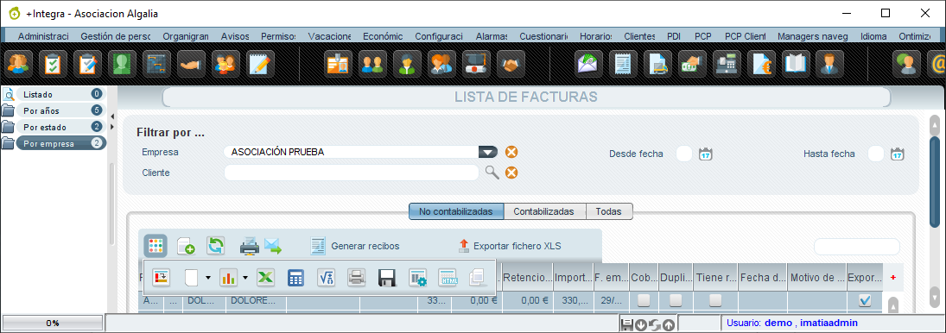This screenshot has height=333, width=946.
Task: Open the orange ID badge card toolbar icon
Action: (x=338, y=63)
